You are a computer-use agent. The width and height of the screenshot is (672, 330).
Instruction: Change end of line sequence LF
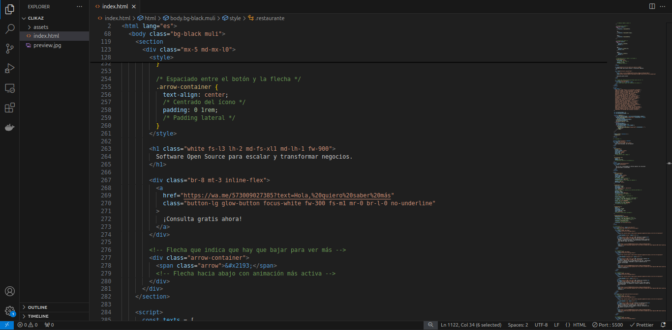point(557,325)
